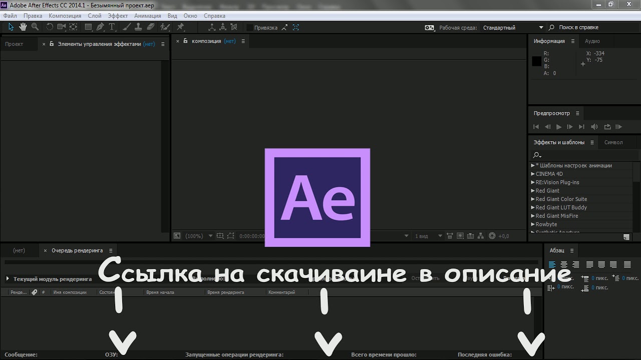The image size is (641, 360).
Task: Toggle snap edges extension icon next to Привязка
Action: (x=285, y=27)
